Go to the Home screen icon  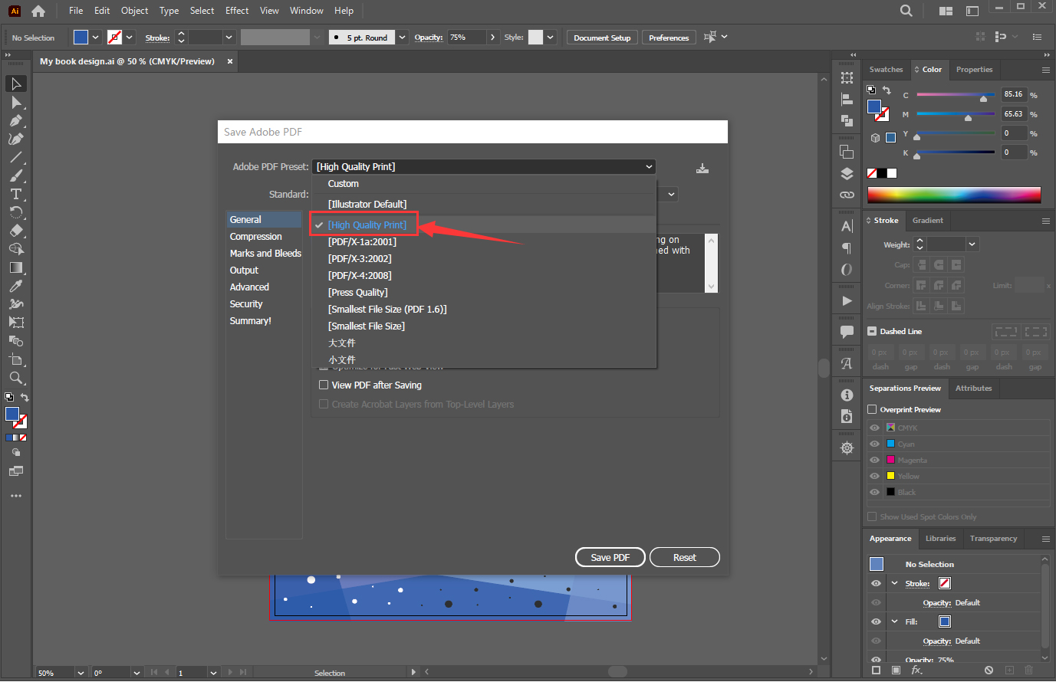[38, 11]
